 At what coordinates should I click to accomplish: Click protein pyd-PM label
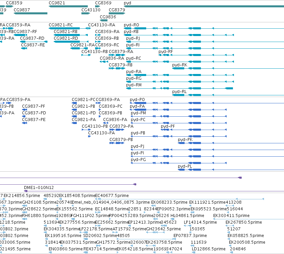click(x=138, y=113)
